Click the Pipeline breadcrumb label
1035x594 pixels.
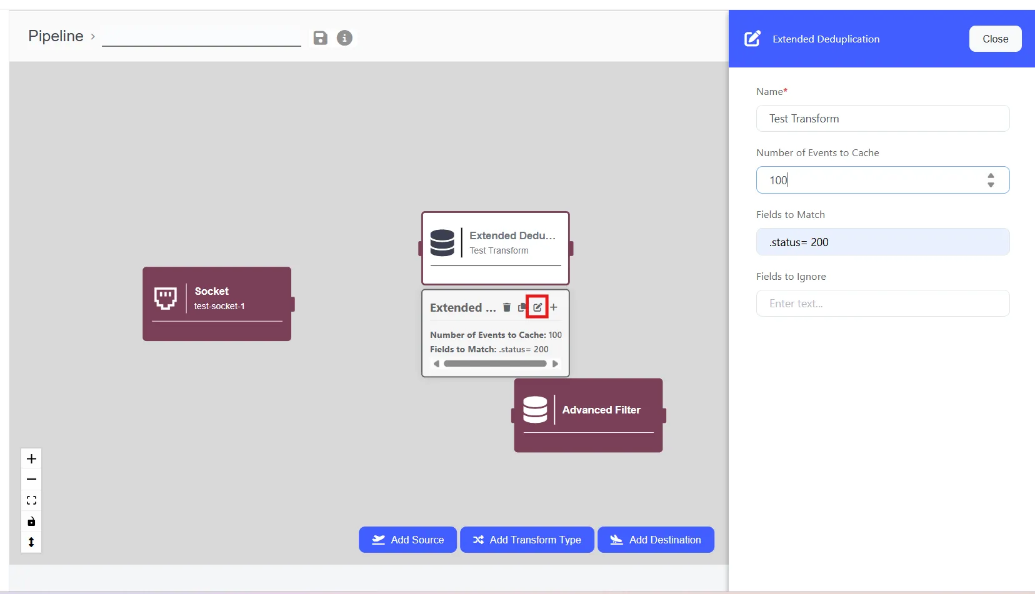click(56, 36)
